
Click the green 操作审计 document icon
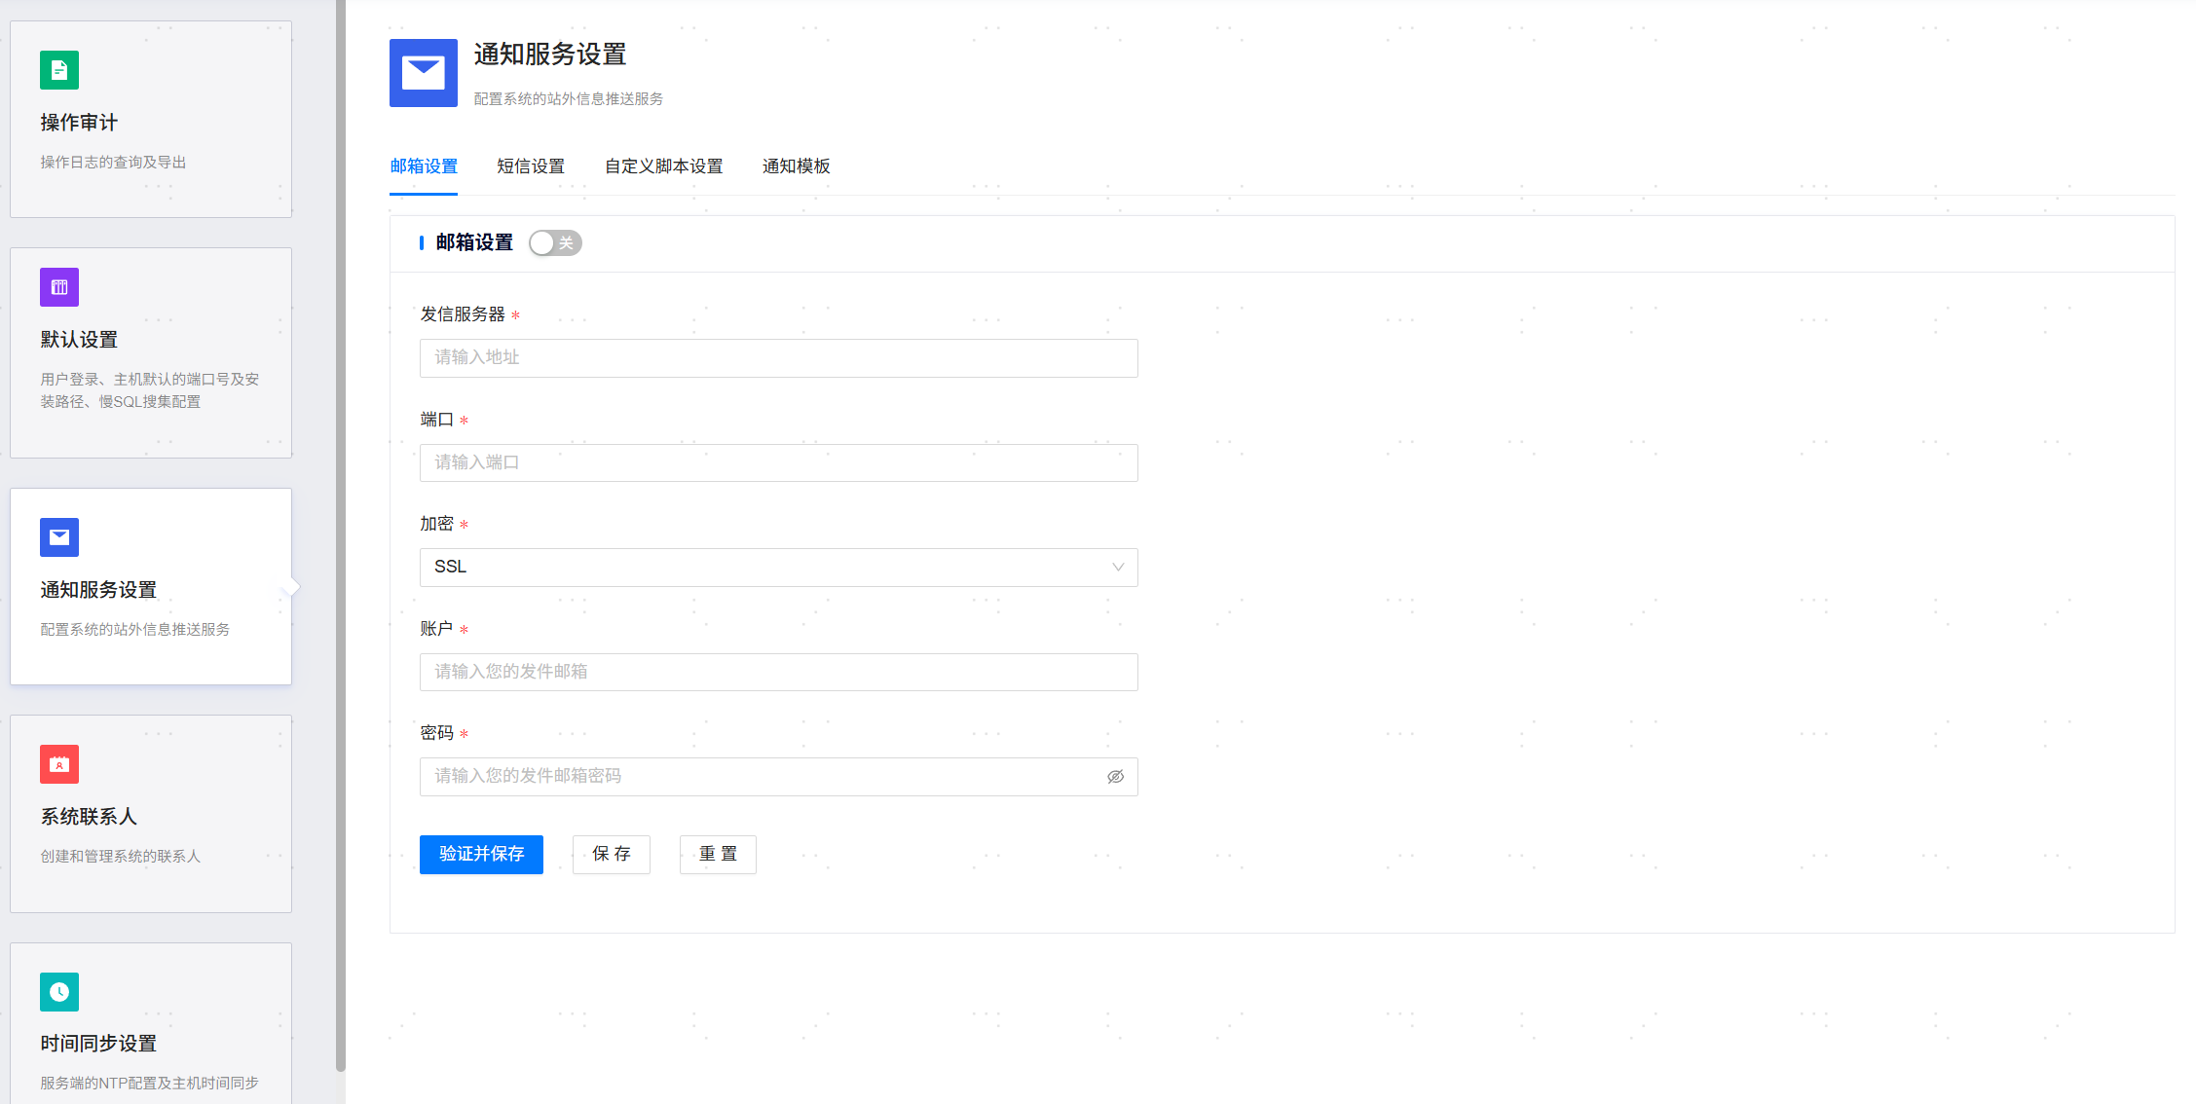[59, 70]
